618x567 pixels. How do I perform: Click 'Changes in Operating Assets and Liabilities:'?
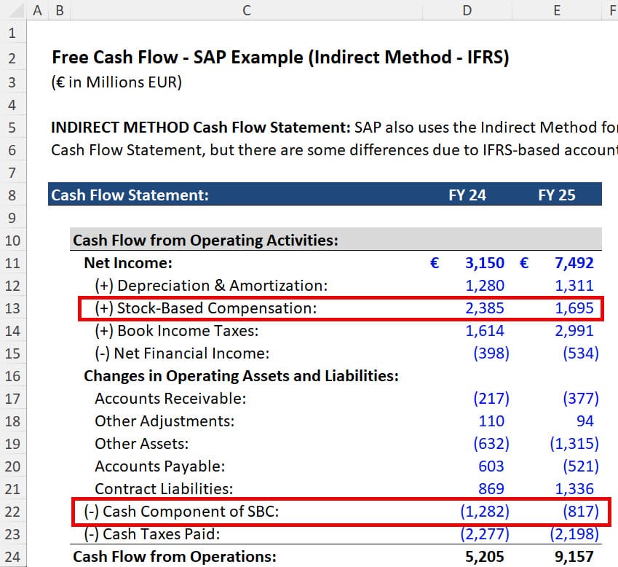[241, 376]
